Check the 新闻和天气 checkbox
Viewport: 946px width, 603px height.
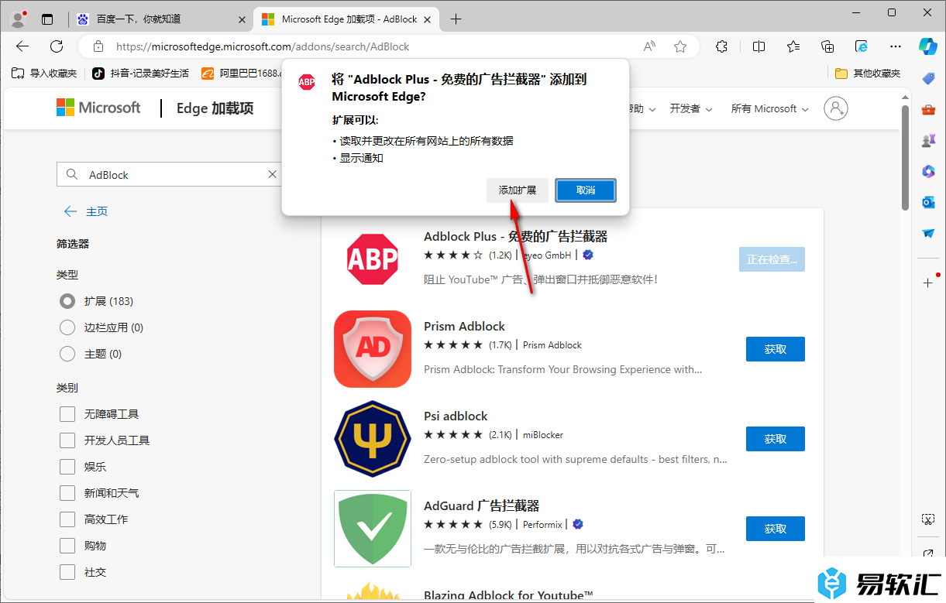coord(67,493)
